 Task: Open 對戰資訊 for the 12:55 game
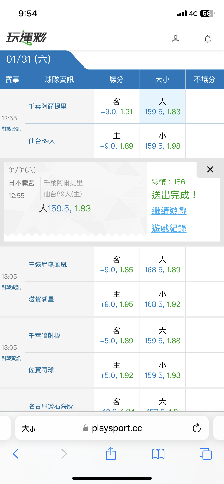(x=11, y=129)
